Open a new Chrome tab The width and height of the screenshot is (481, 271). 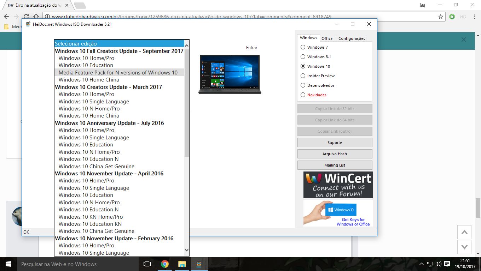click(80, 5)
